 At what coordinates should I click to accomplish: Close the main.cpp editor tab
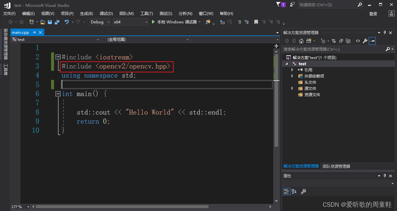coord(40,32)
